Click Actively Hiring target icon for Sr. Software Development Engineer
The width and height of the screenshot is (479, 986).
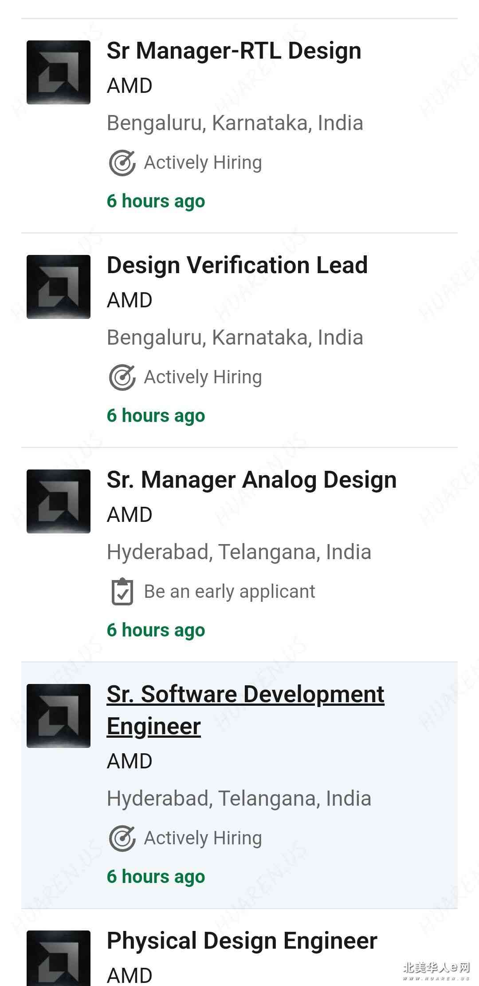tap(122, 839)
